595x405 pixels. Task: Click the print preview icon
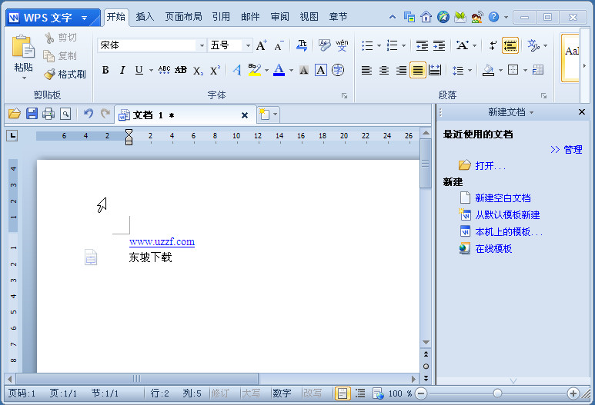tap(65, 114)
